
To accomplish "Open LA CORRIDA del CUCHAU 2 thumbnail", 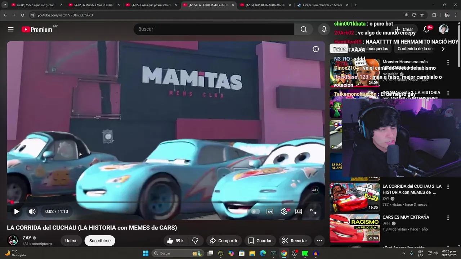I will (x=355, y=197).
